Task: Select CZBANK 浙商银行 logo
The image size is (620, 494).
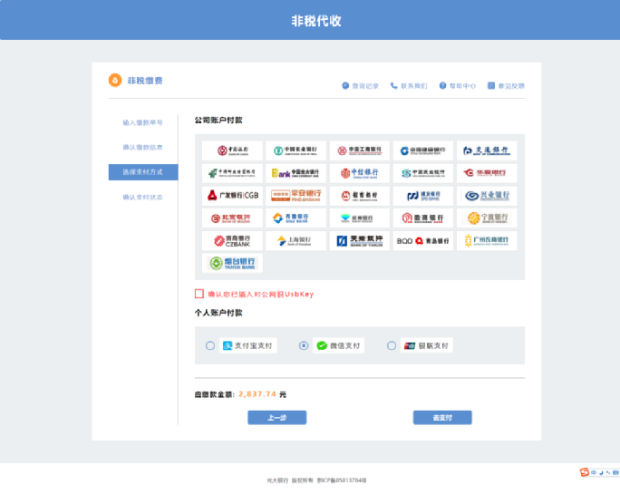Action: click(x=232, y=240)
